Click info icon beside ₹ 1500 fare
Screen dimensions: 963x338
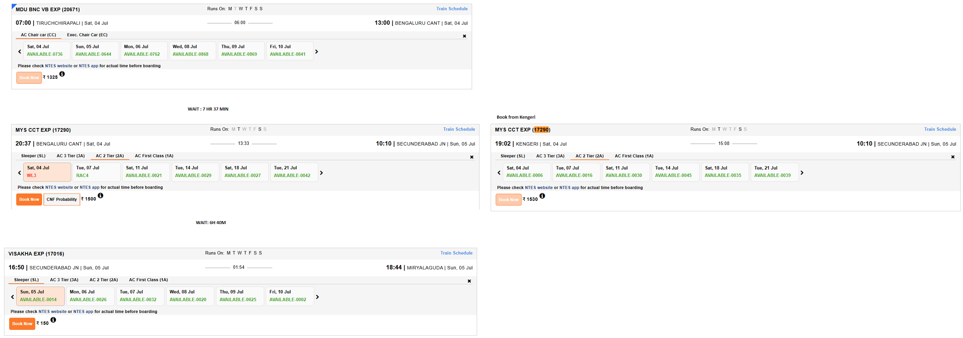(101, 195)
